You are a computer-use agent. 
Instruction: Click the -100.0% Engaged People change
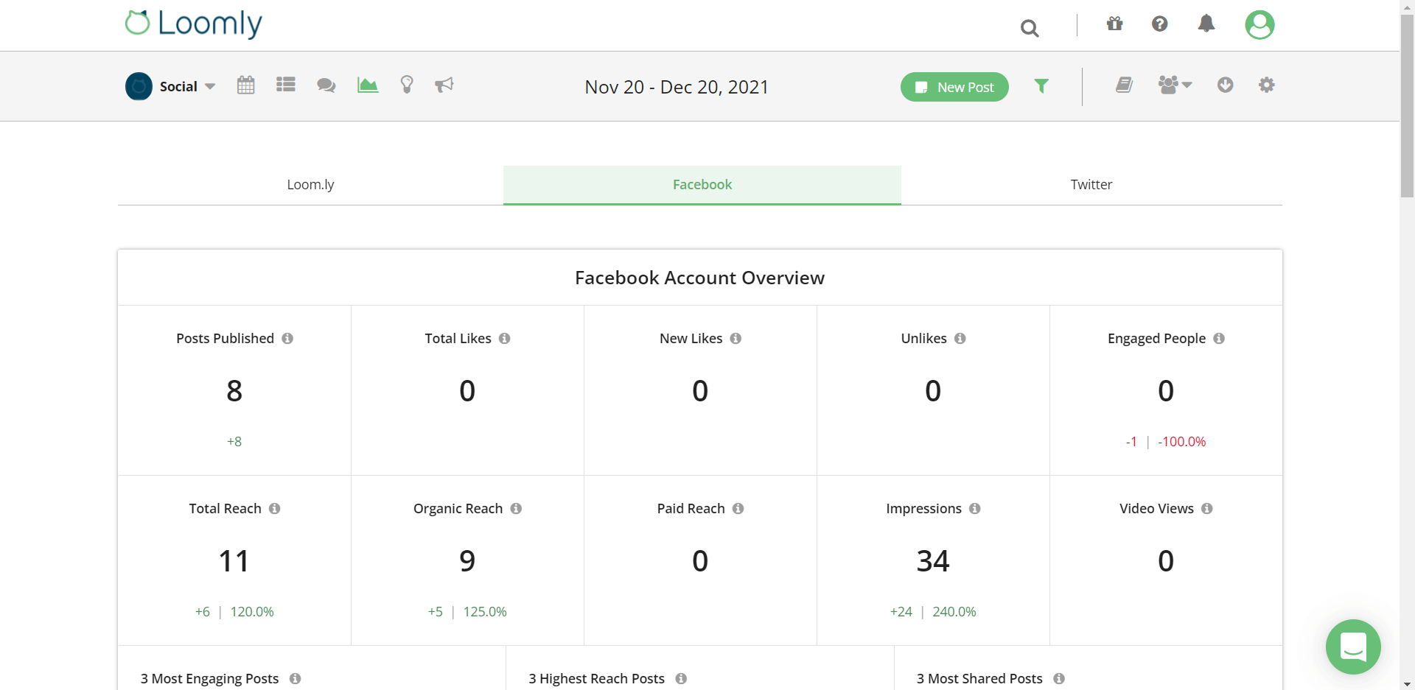coord(1181,442)
